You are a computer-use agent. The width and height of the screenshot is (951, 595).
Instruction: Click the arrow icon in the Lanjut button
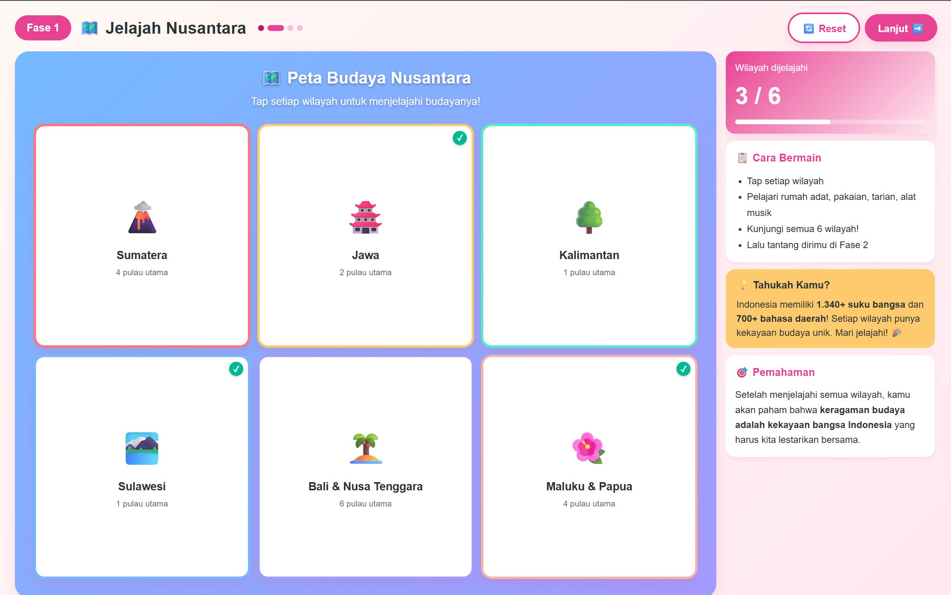click(918, 28)
